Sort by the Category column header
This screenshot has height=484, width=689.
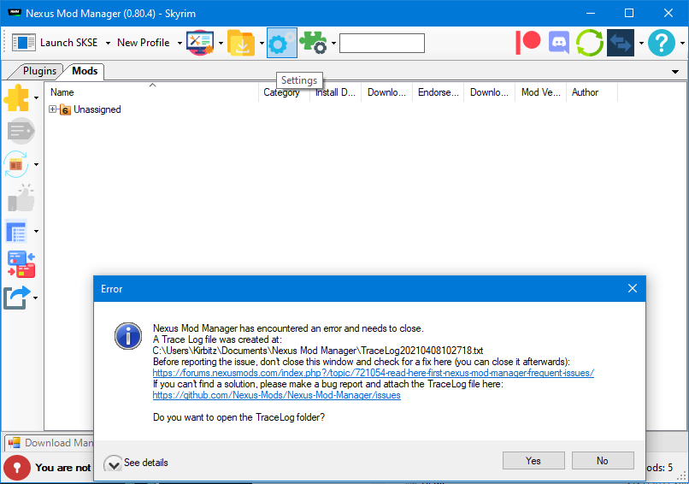pyautogui.click(x=285, y=92)
